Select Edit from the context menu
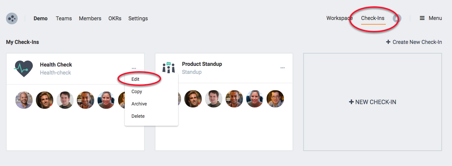Image resolution: width=452 pixels, height=166 pixels. click(135, 79)
